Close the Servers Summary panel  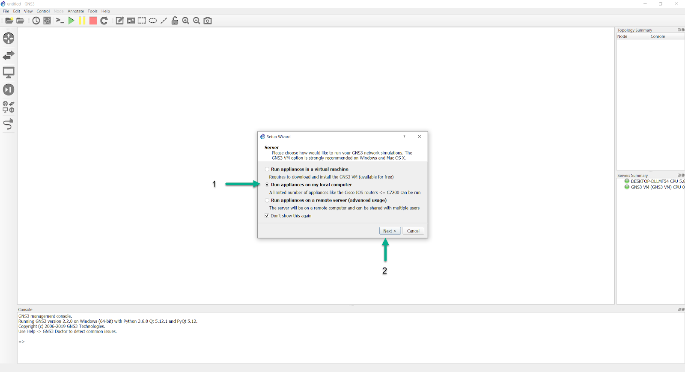pos(683,175)
